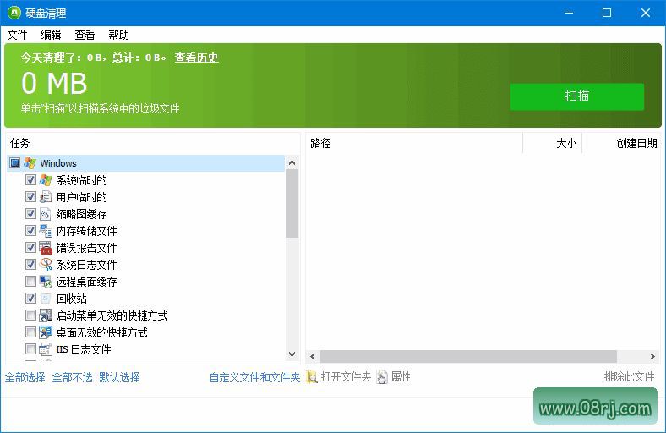The width and height of the screenshot is (666, 433).
Task: Click the 默认选择 link
Action: [119, 377]
